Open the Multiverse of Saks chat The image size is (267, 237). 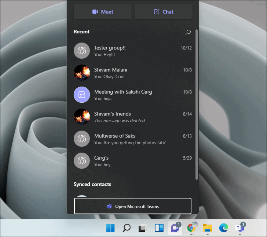133,139
